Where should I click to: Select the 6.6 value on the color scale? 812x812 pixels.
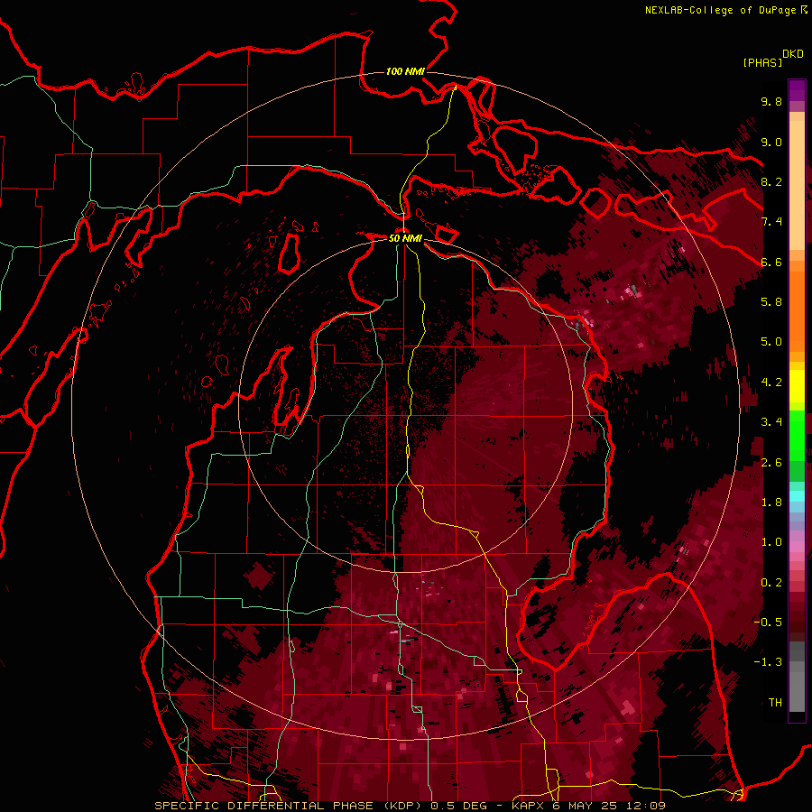(x=771, y=263)
